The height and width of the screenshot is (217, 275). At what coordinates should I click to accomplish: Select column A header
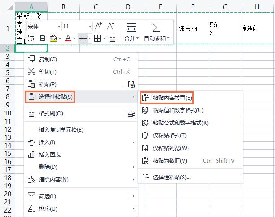31,7
